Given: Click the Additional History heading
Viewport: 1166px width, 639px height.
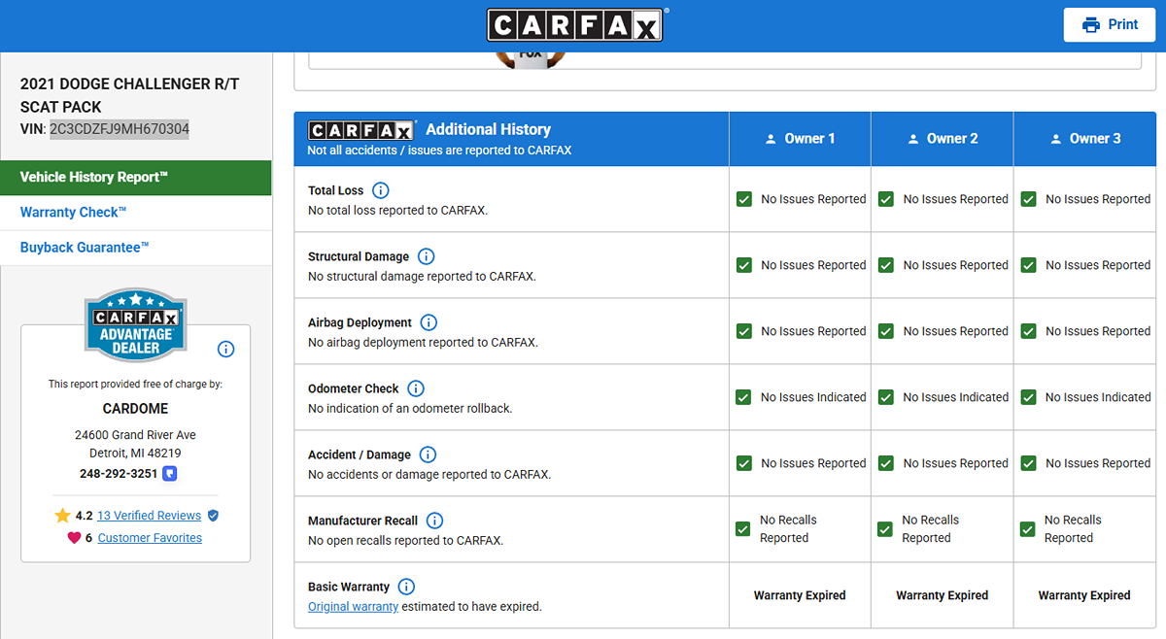Looking at the screenshot, I should coord(488,129).
